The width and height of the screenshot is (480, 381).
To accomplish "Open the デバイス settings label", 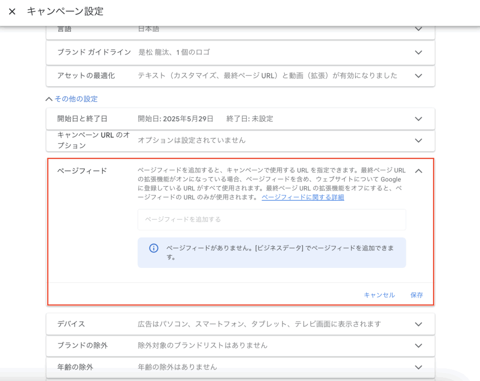I will [71, 324].
